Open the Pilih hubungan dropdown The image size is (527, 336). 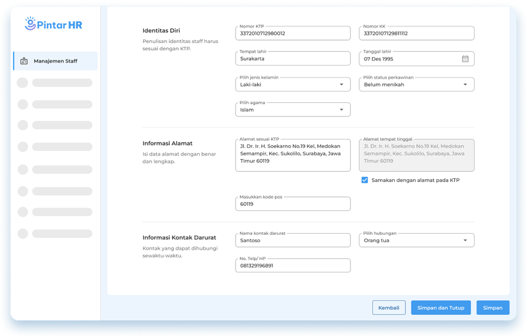[x=465, y=240]
